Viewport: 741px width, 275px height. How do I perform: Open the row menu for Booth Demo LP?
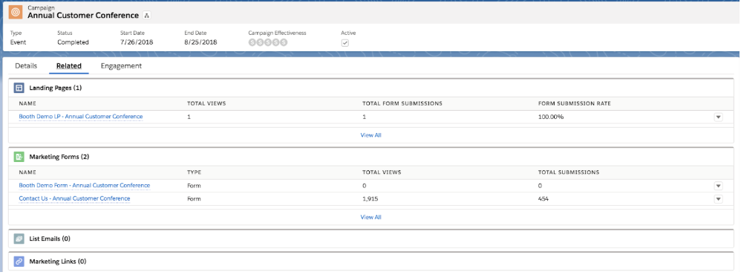(x=718, y=117)
